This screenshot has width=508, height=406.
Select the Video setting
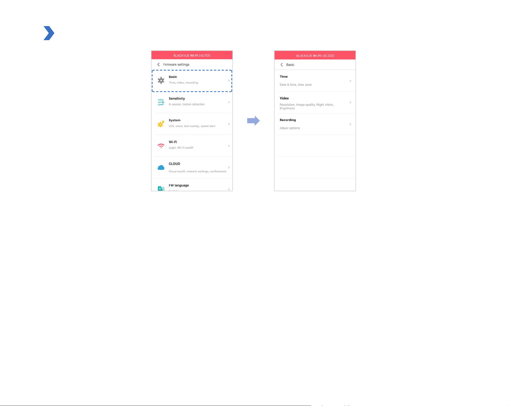tap(315, 103)
